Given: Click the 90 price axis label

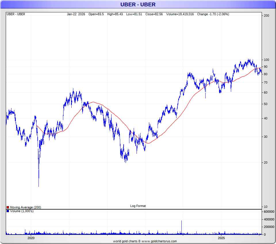Looking at the screenshot, I should (x=266, y=67).
